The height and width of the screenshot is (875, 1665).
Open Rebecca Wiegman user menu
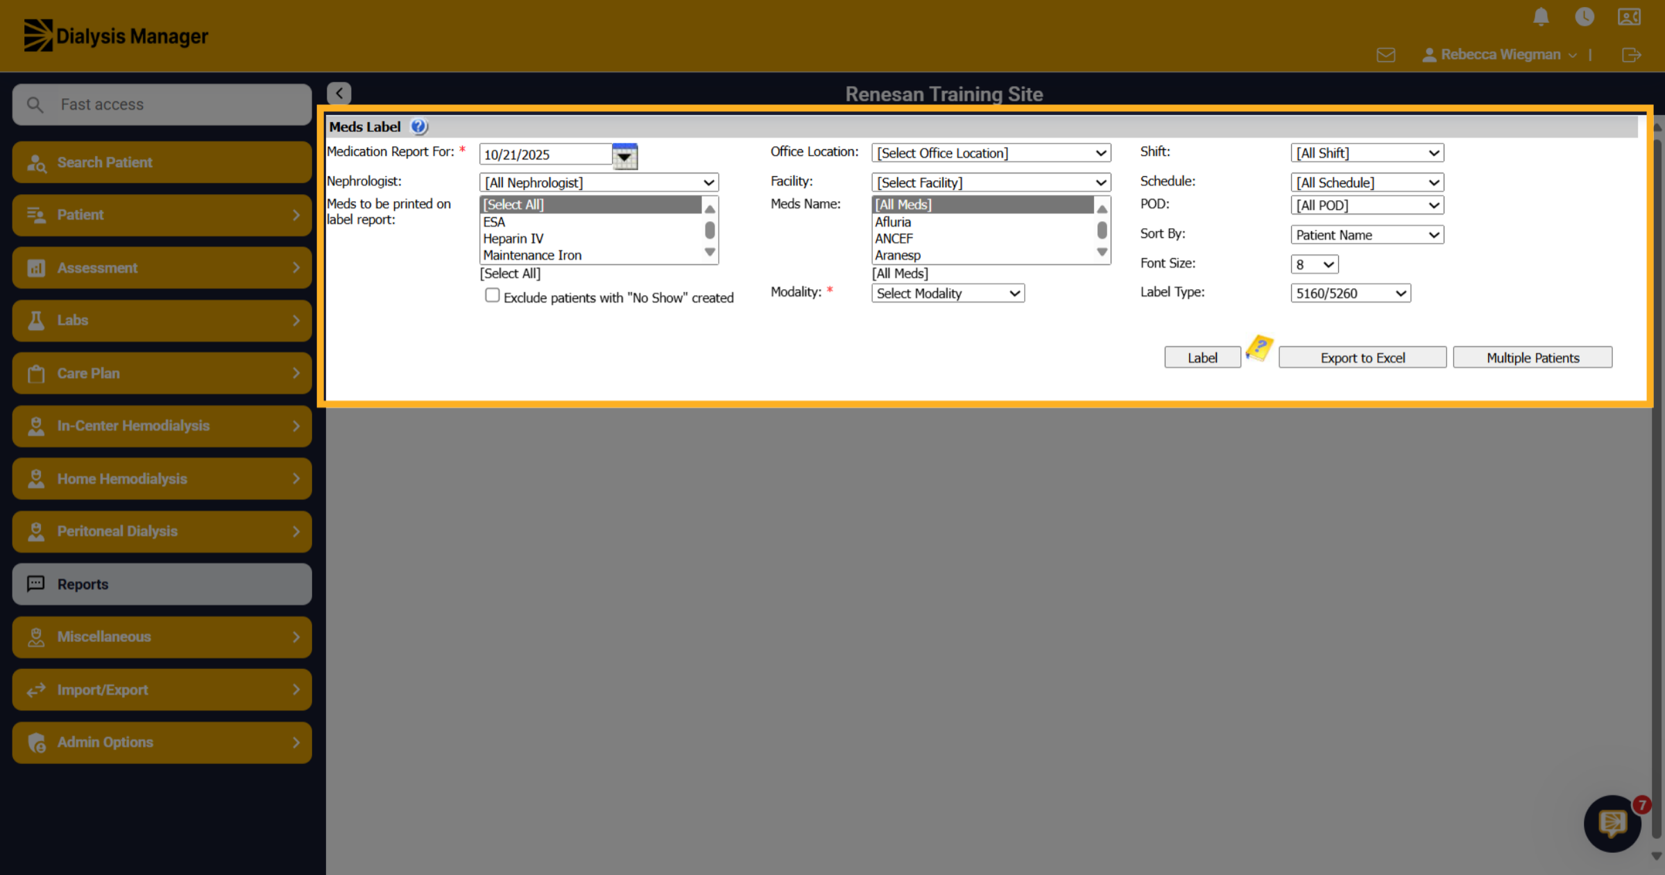[x=1499, y=55]
